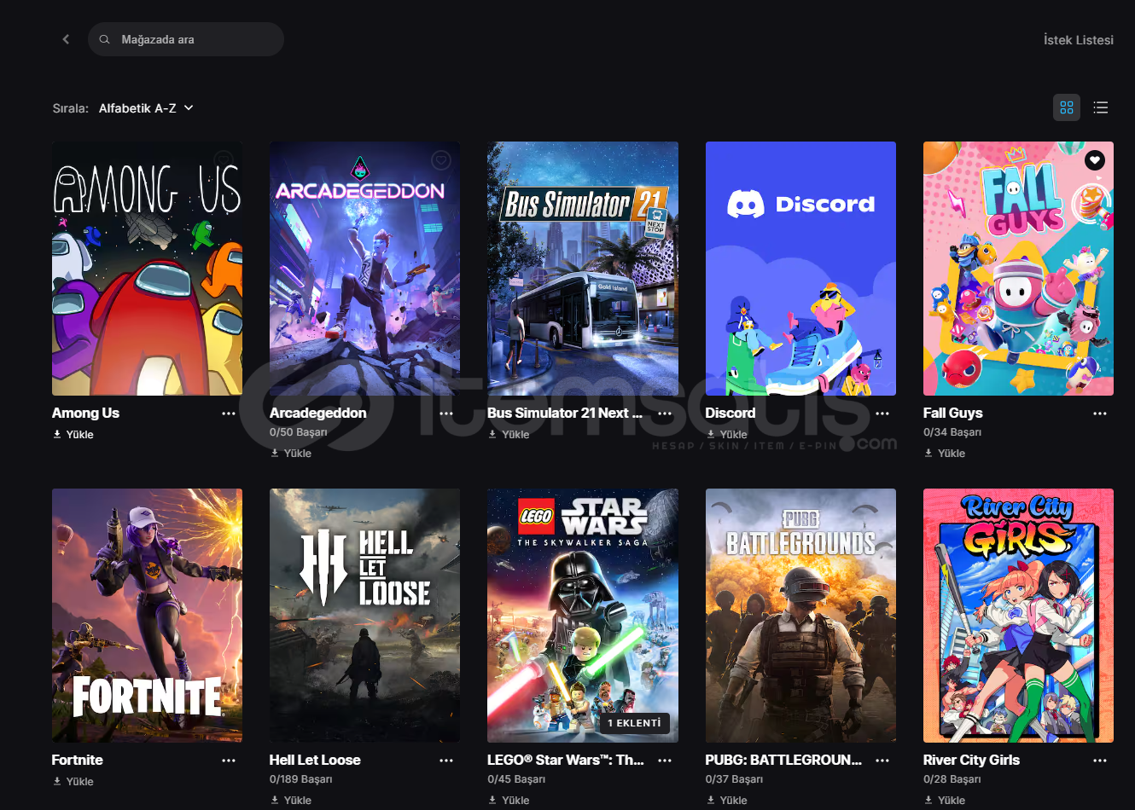This screenshot has width=1135, height=810.
Task: Open the three-dot menu for Arcadegeddon
Action: (x=446, y=414)
